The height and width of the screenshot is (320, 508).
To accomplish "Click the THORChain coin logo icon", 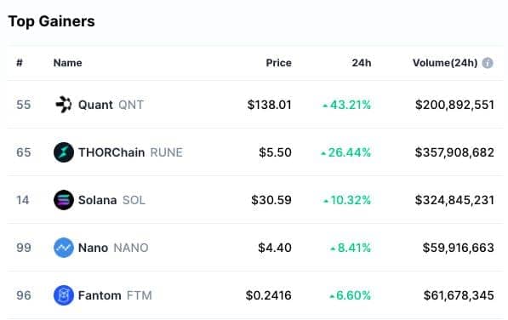I will 64,152.
